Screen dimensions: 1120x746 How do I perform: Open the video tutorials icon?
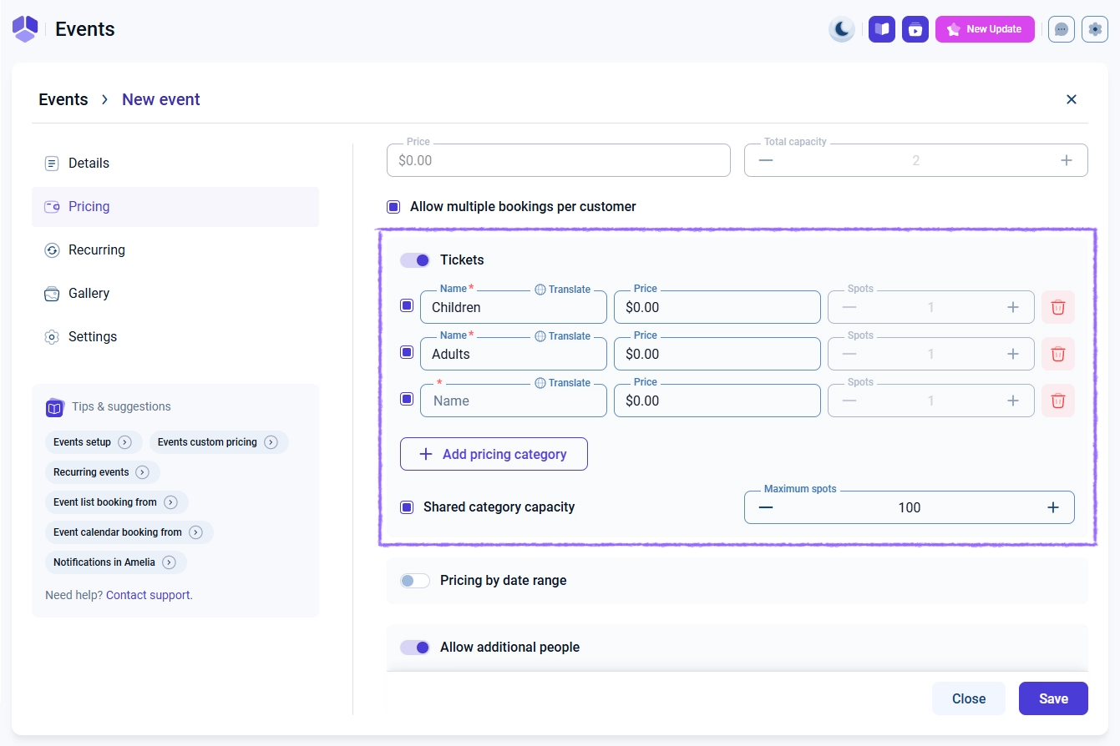tap(915, 29)
